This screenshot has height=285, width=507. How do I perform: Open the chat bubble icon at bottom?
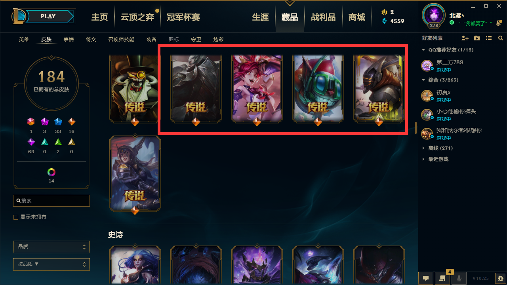[x=426, y=278]
